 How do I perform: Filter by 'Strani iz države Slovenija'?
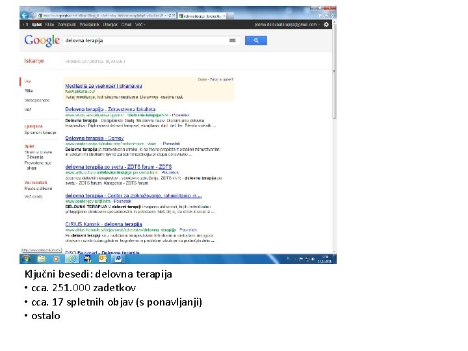(38, 154)
